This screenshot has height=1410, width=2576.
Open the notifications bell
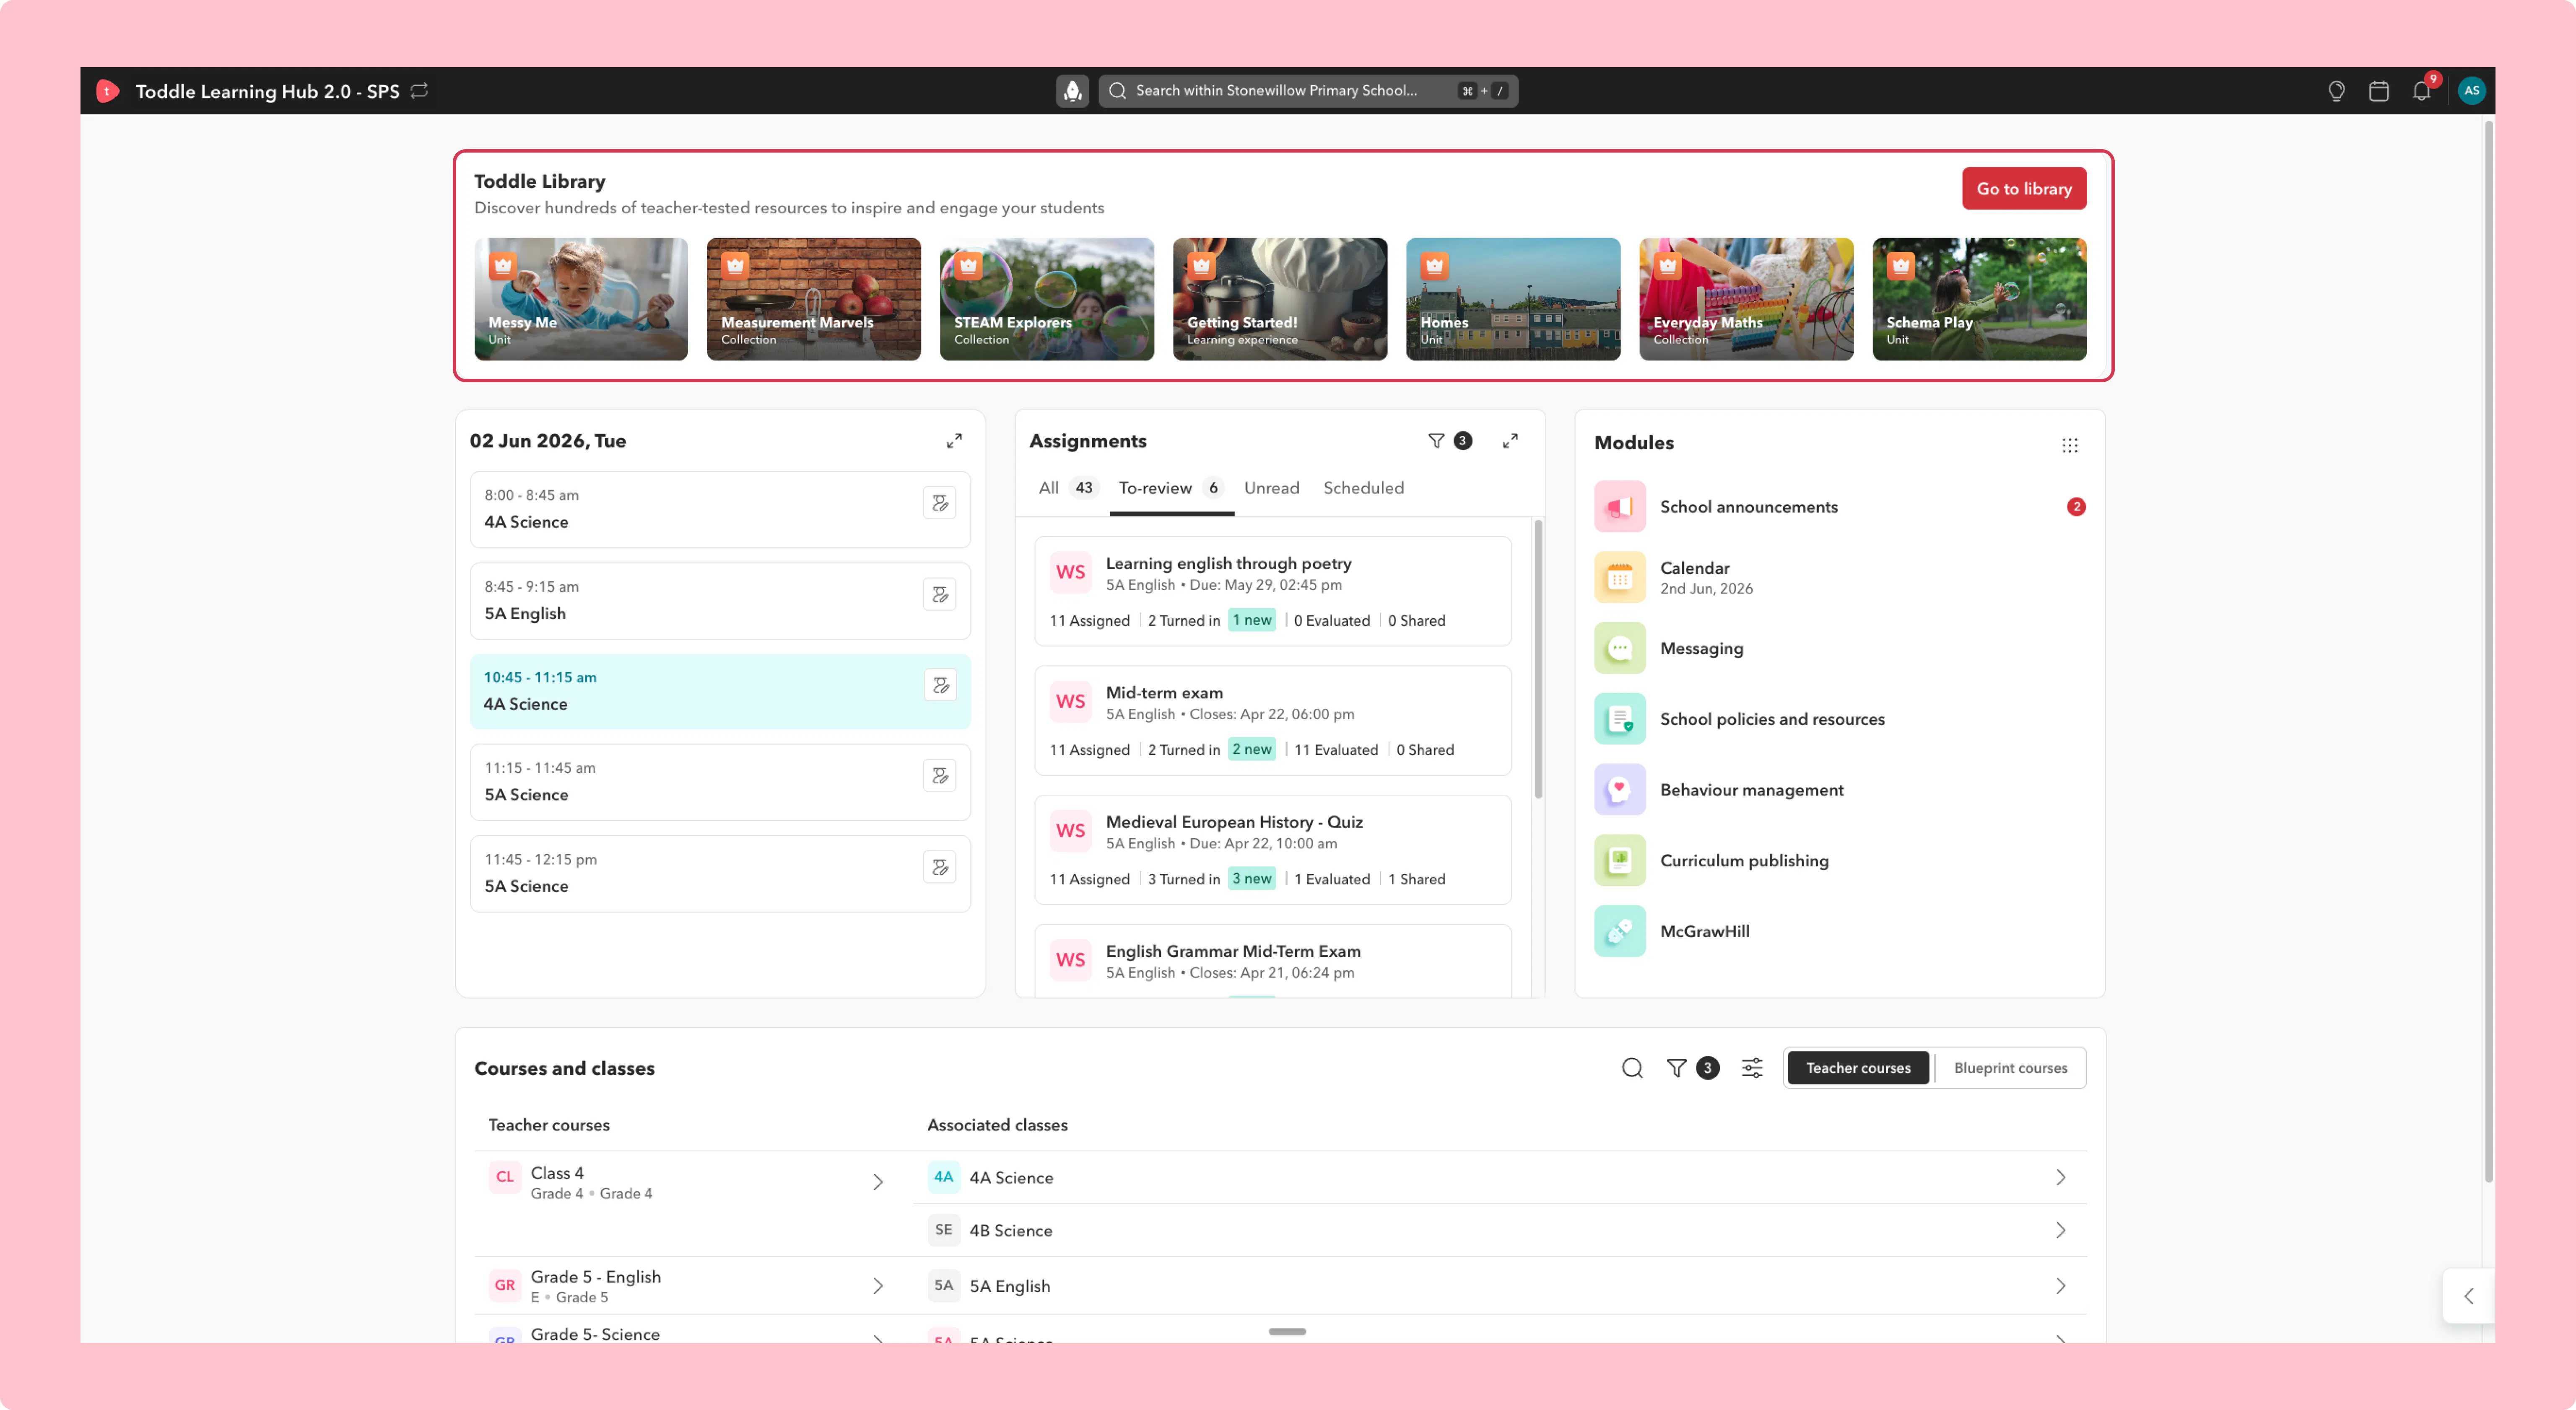tap(2421, 91)
